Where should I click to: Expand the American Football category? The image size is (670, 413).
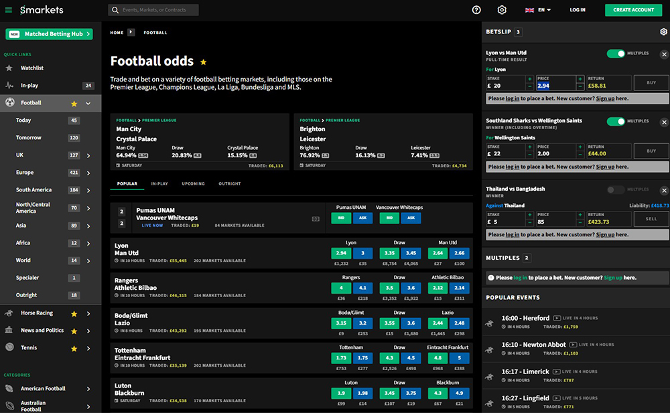(x=88, y=389)
